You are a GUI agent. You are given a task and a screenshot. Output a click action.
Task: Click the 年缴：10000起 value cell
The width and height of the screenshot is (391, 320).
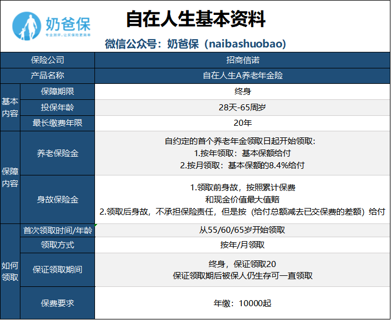click(x=242, y=303)
